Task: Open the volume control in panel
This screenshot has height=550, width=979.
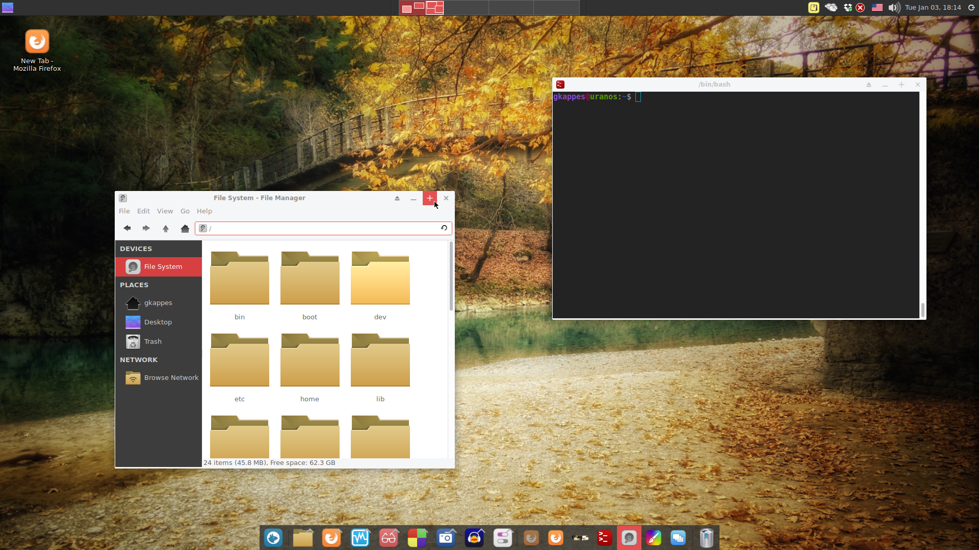Action: pyautogui.click(x=894, y=8)
